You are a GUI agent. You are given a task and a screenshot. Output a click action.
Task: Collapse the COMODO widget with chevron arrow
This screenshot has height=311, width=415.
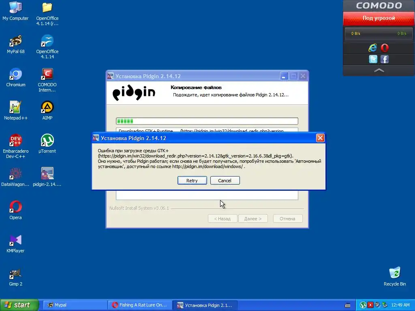click(379, 70)
